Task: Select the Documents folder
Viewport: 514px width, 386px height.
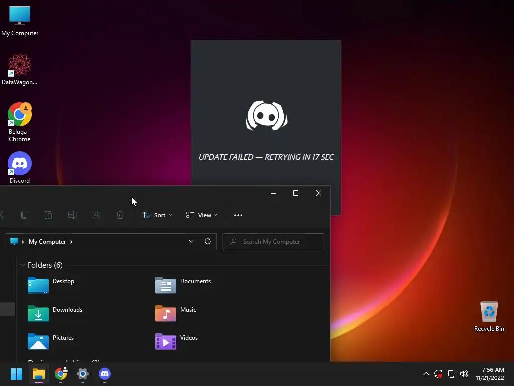Action: point(183,285)
